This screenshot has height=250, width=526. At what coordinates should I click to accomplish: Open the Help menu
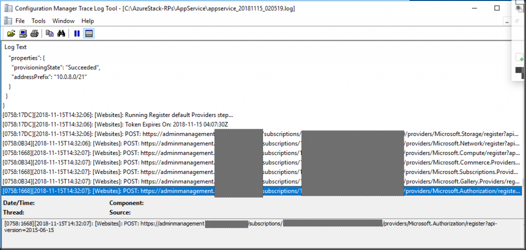click(88, 21)
